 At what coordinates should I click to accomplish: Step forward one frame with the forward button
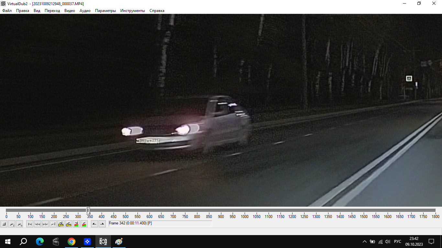tap(45, 224)
